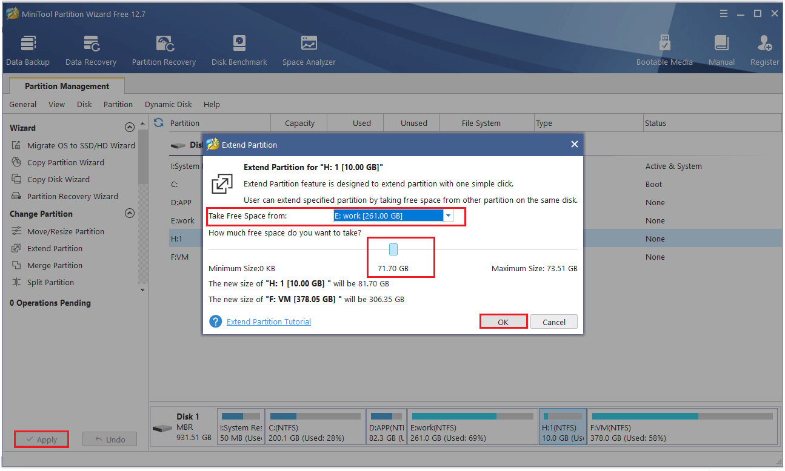Screen dimensions: 785x471
Task: Select I:System Res block in disk map
Action: click(241, 427)
